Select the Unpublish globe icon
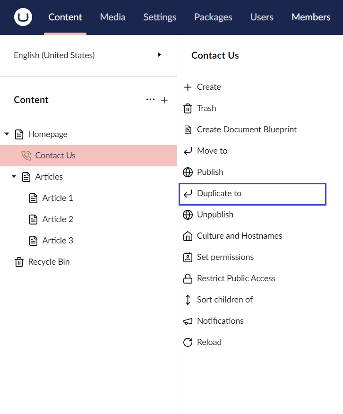The width and height of the screenshot is (343, 414). pyautogui.click(x=188, y=215)
